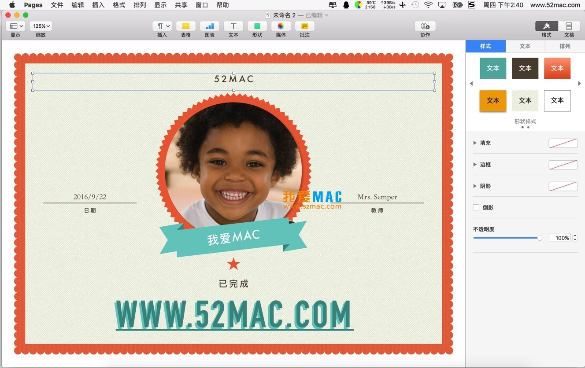Open the 帮助 menu
Viewport: 585px width, 368px height.
click(222, 5)
